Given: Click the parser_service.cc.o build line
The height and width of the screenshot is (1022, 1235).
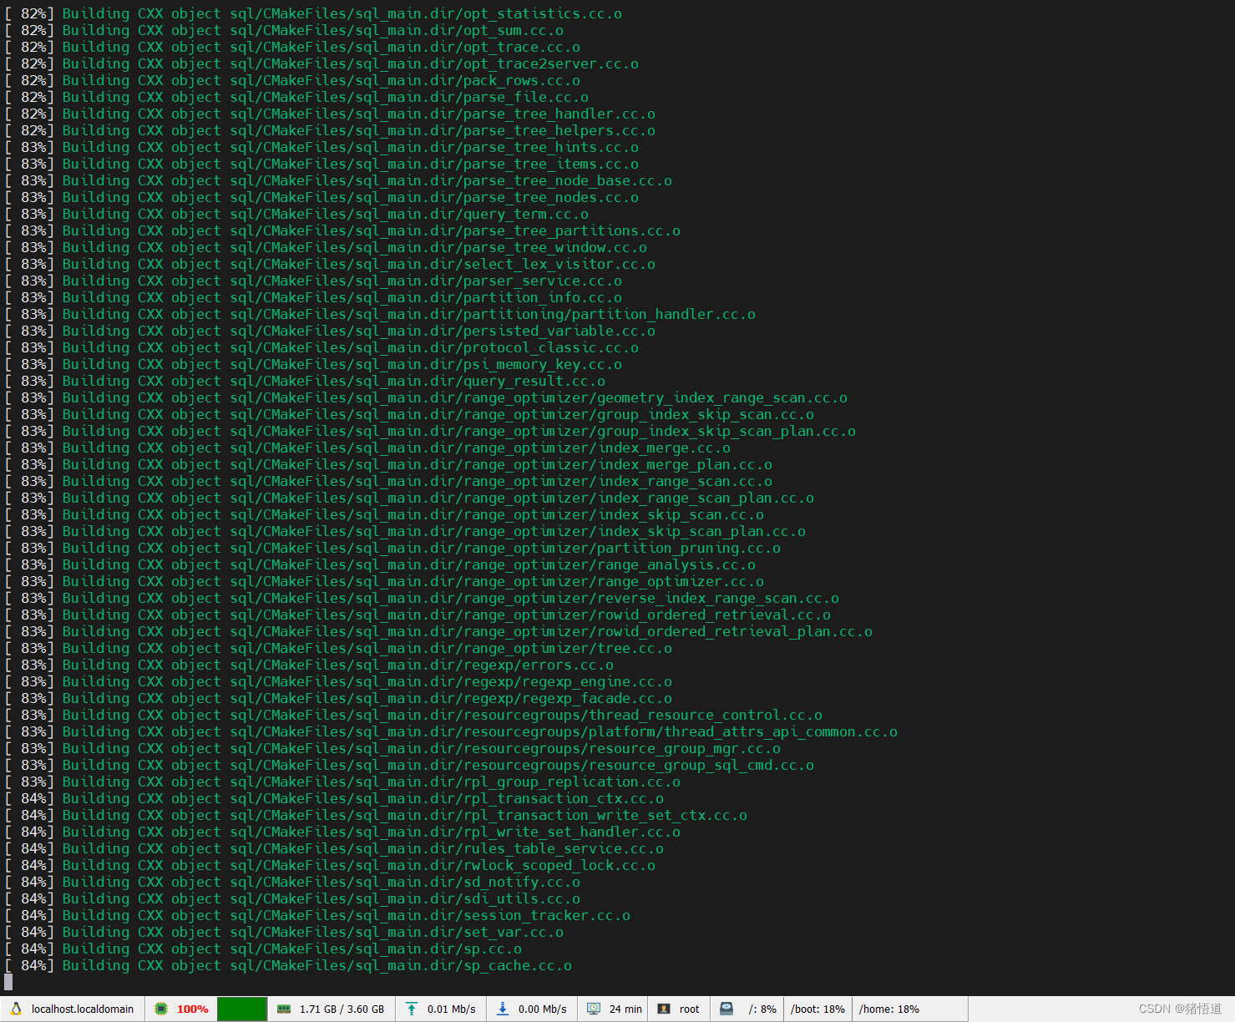Looking at the screenshot, I should coord(313,281).
